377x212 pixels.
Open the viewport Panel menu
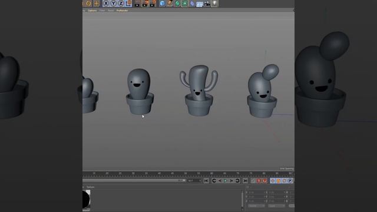click(111, 11)
